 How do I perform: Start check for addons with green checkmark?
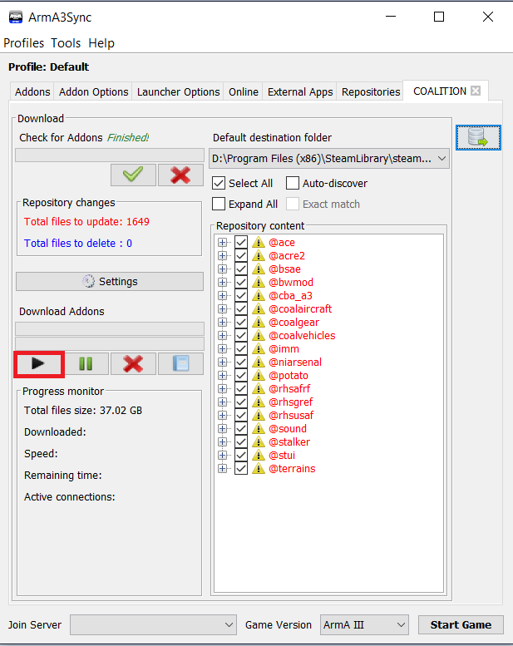pos(133,175)
